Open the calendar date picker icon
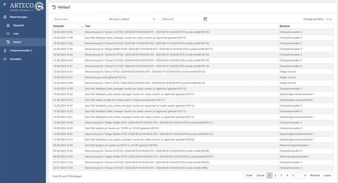The image size is (338, 183). click(x=205, y=19)
